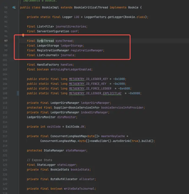Click the blue change marker at line 108
The height and width of the screenshot is (194, 189).
pos(18,93)
